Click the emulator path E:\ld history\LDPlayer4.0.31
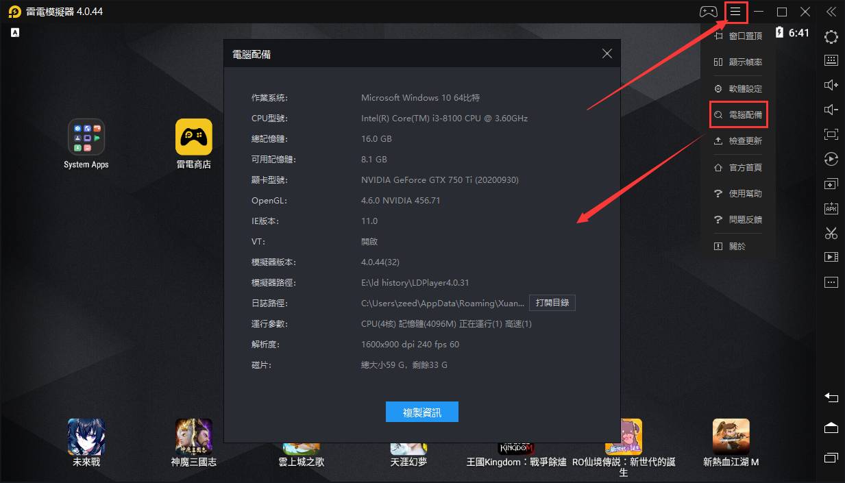The image size is (845, 483). tap(415, 283)
